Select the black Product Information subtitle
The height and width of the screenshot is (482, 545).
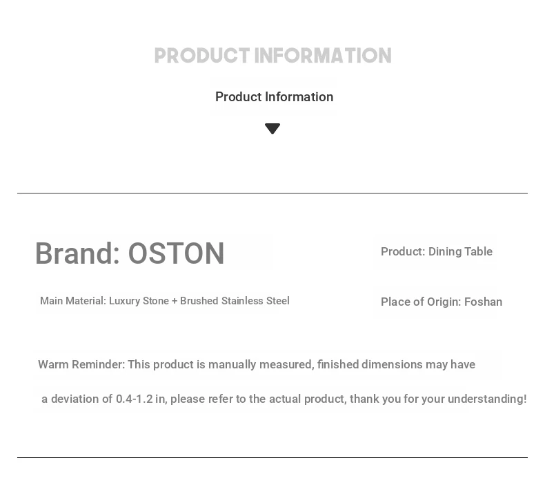coord(274,97)
